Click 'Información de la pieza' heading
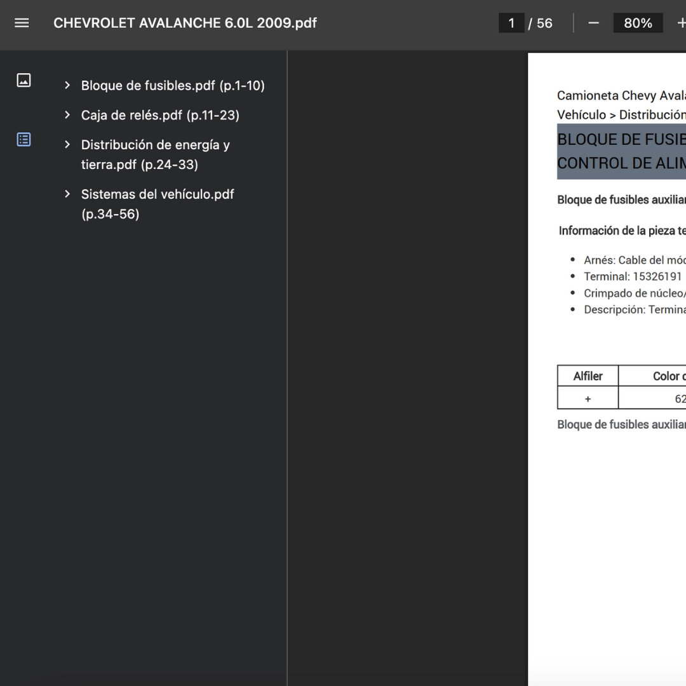The image size is (686, 686). click(622, 231)
